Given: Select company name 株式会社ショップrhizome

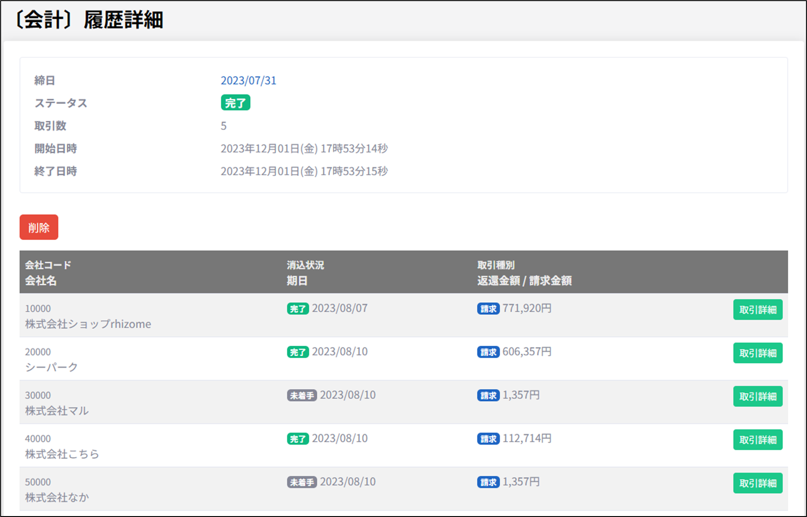Looking at the screenshot, I should 88,324.
